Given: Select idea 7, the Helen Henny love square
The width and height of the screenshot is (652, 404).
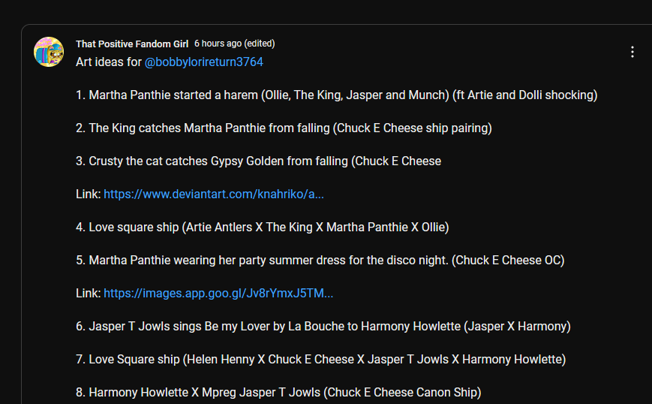Looking at the screenshot, I should 320,360.
